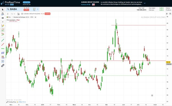Open the 1 J timeframe dropdown

[x=13, y=14]
